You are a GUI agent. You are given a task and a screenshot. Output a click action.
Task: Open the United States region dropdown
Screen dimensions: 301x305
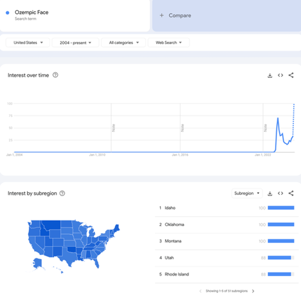click(x=28, y=43)
